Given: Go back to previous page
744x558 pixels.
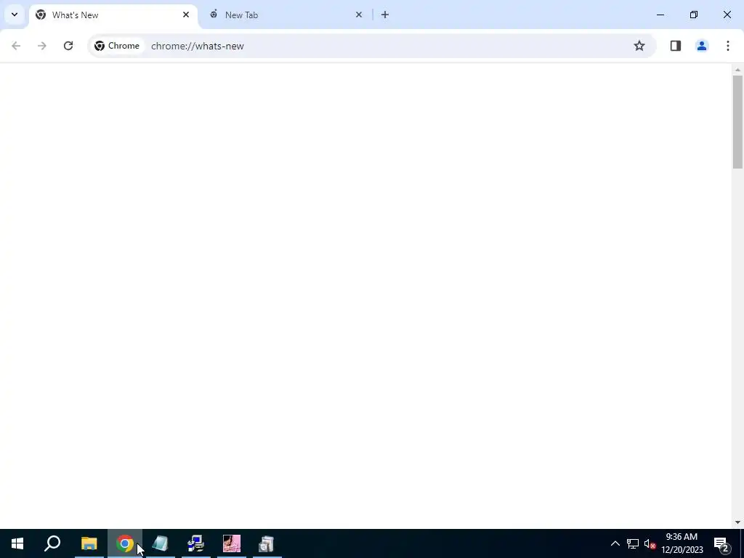Looking at the screenshot, I should (x=16, y=46).
